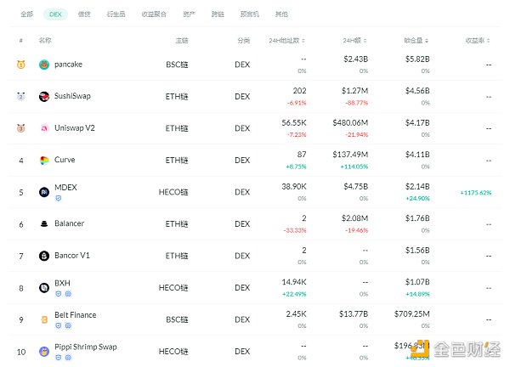Click the Curve rainbow logo icon
510x367 pixels.
(x=44, y=161)
